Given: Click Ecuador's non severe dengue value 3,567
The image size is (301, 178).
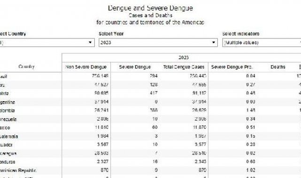Looking at the screenshot, I should click(x=103, y=144).
